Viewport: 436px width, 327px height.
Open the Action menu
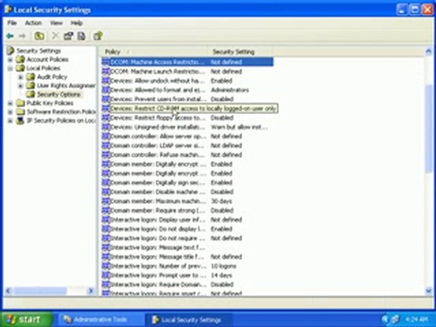coord(33,23)
